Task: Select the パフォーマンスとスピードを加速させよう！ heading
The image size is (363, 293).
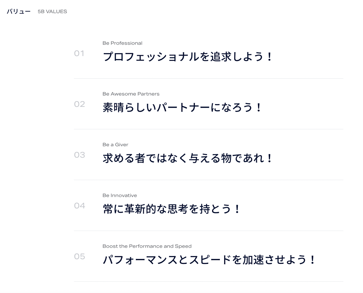Action: (x=209, y=260)
